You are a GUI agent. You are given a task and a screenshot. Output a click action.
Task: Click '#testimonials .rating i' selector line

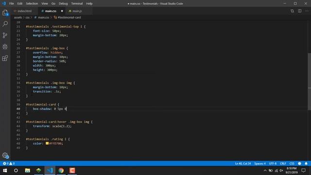tap(48, 139)
